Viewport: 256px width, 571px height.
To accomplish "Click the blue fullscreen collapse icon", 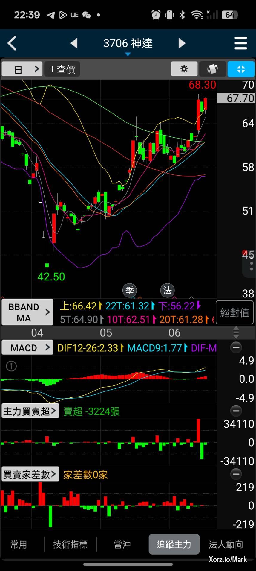I will [241, 69].
